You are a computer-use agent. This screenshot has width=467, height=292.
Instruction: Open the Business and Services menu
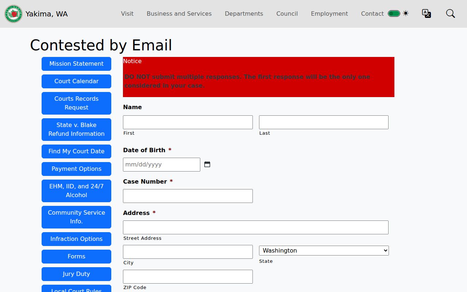(x=179, y=14)
